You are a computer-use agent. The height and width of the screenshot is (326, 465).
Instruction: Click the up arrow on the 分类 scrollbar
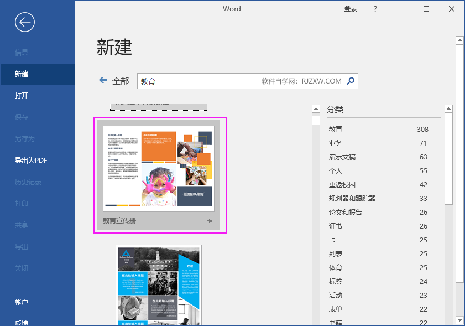coord(448,108)
